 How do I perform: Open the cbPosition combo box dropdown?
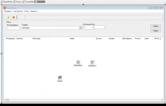tap(80, 28)
